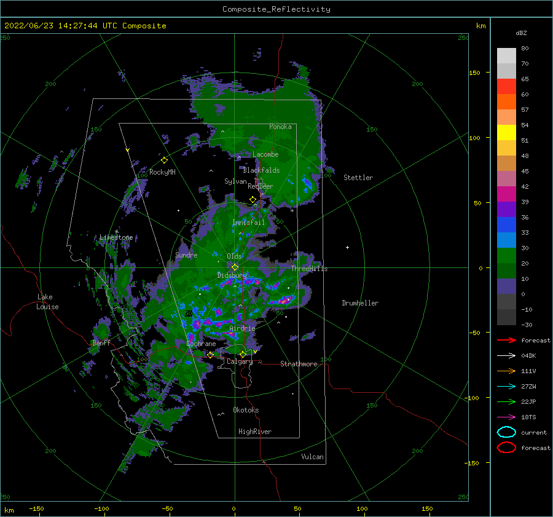The height and width of the screenshot is (517, 553).
Task: Pick the yellow 54 dBZ color swatch
Action: pyautogui.click(x=506, y=132)
